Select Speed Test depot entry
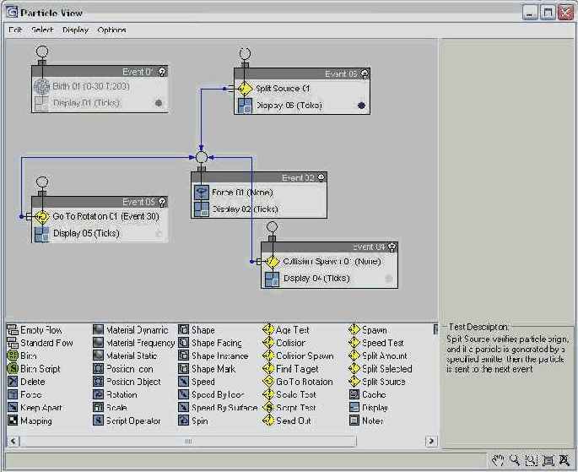This screenshot has width=578, height=472. 376,343
